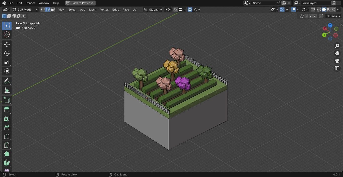The image size is (343, 177).
Task: Add a new view layer icon
Action: tap(333, 3)
